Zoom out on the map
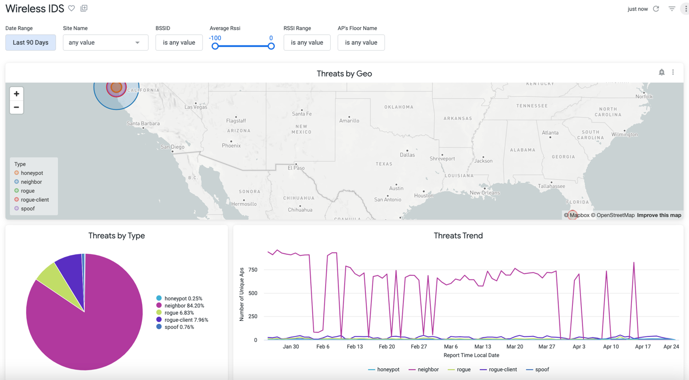Screen dimensions: 689x380 pos(17,107)
